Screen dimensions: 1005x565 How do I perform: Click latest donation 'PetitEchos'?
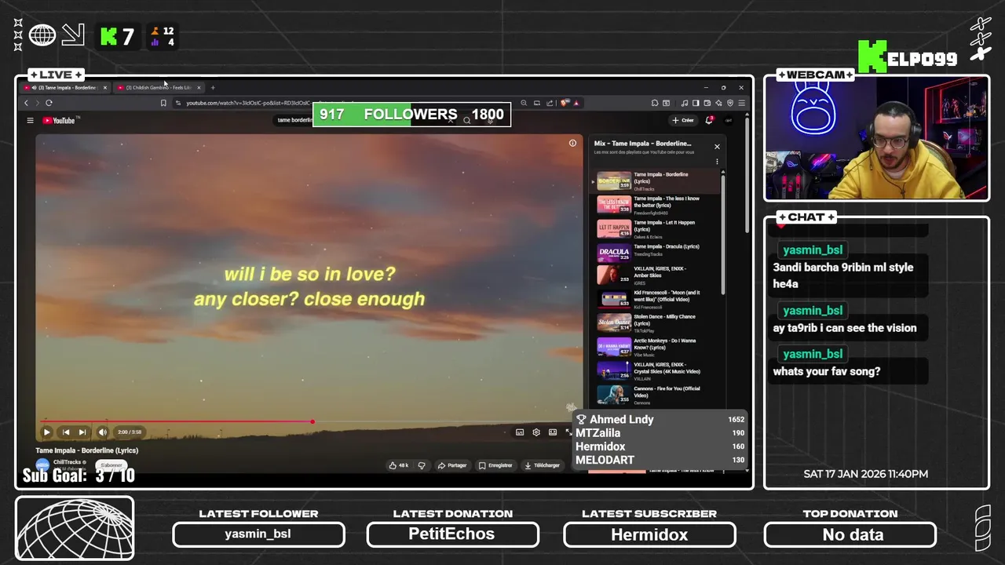[452, 534]
